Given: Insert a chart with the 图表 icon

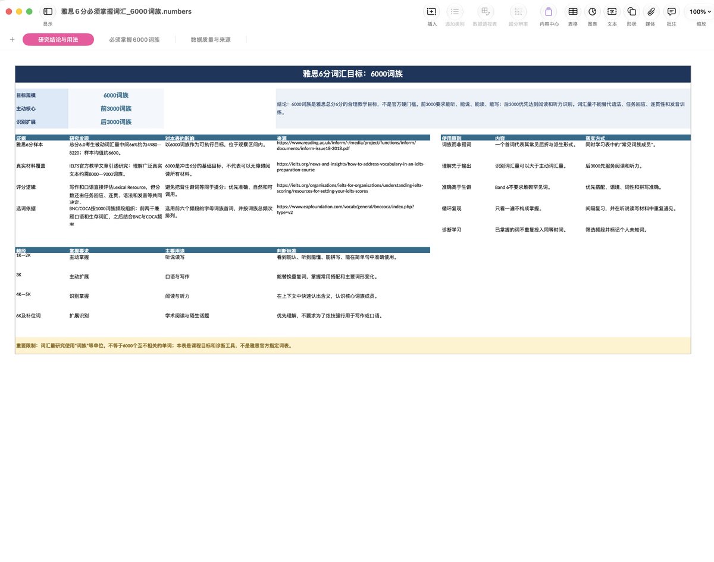Looking at the screenshot, I should point(592,12).
